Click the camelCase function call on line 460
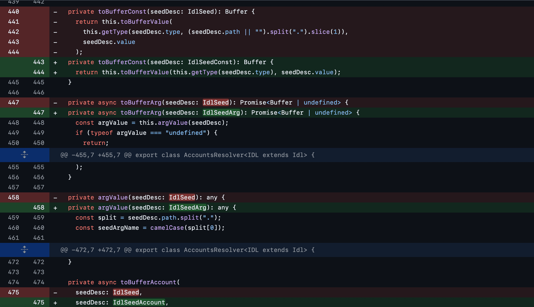Screen dimensions: 534x307 (167, 228)
